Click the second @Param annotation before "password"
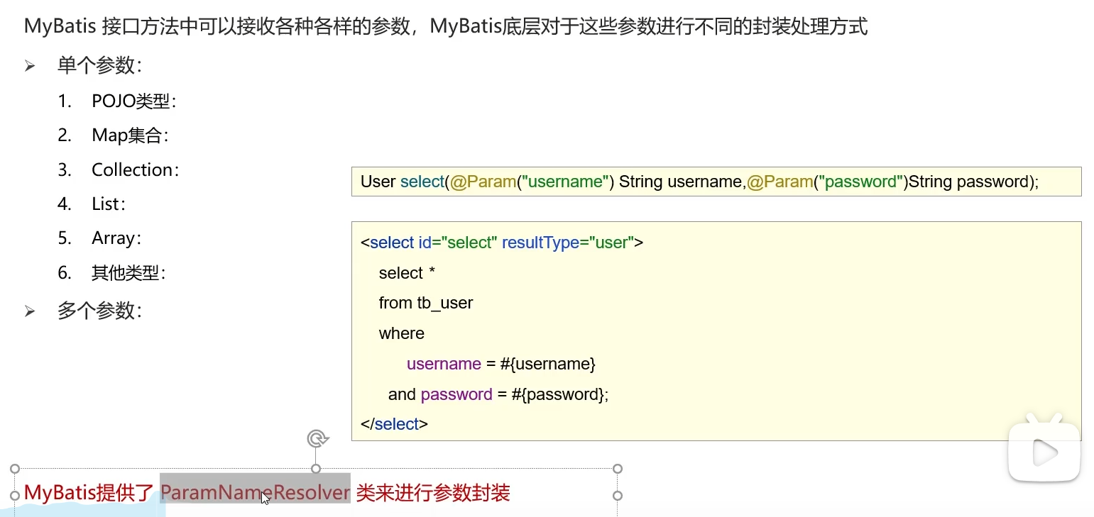This screenshot has height=517, width=1094. click(780, 182)
